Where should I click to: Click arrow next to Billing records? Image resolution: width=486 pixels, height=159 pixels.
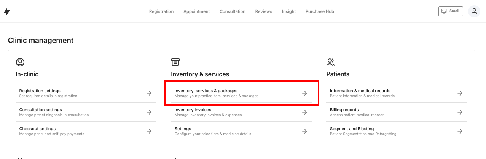click(460, 112)
